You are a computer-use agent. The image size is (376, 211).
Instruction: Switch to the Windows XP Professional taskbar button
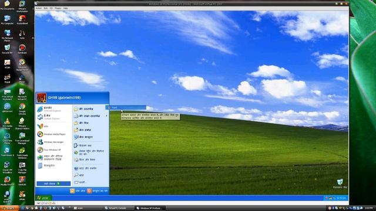pyautogui.click(x=150, y=208)
